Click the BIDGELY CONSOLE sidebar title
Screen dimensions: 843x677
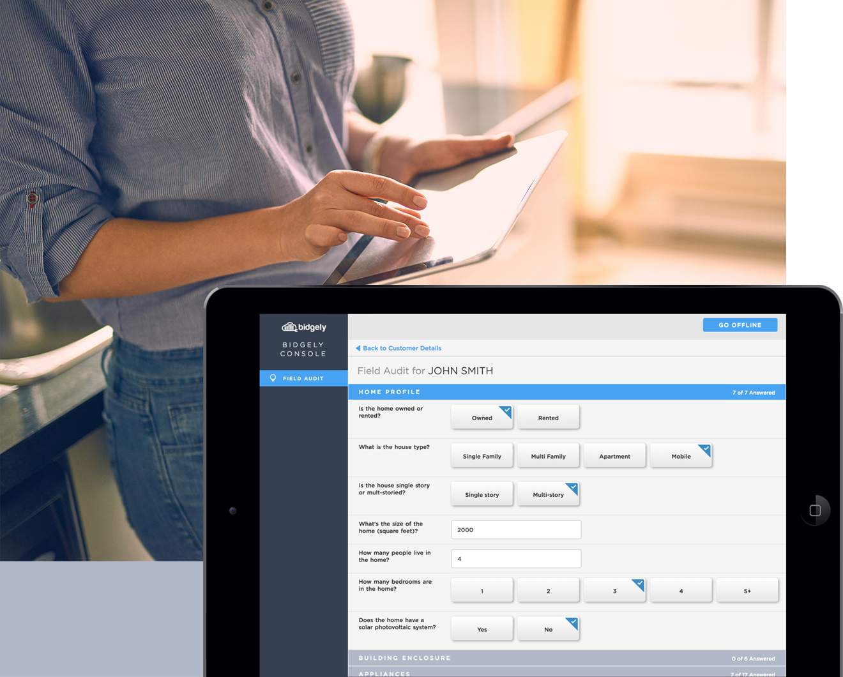303,349
